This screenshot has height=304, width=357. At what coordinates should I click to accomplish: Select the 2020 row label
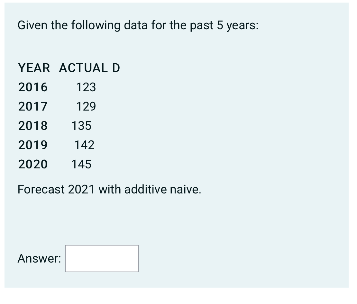point(32,164)
